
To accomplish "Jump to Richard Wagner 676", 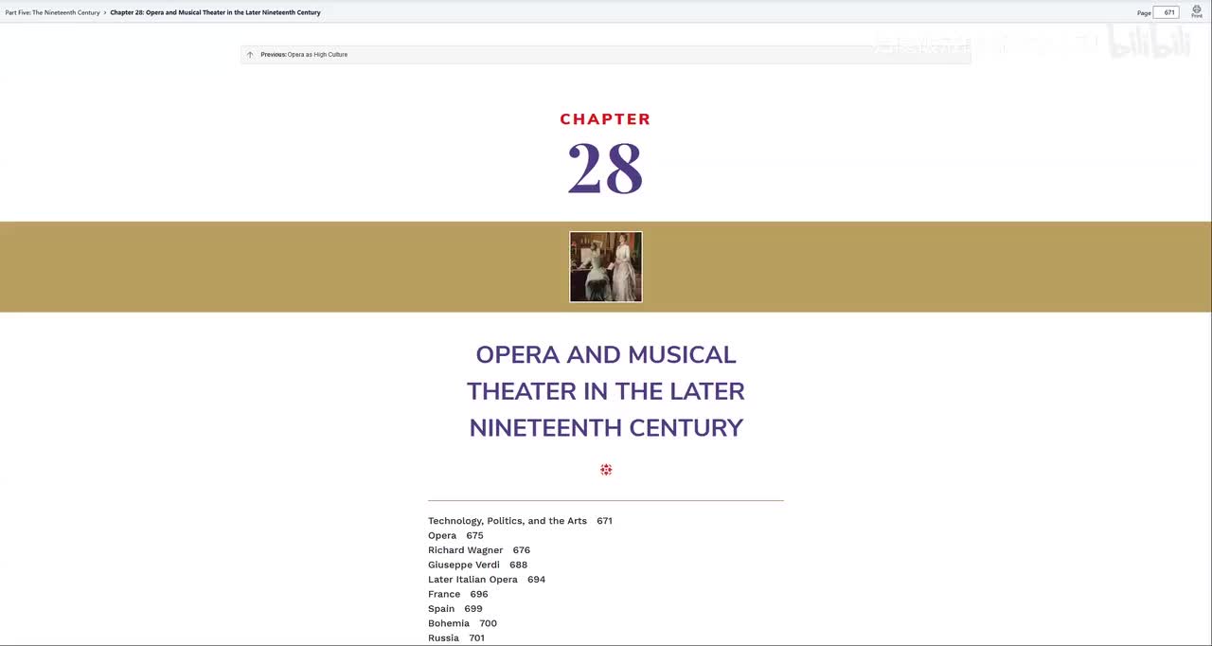I will pos(479,550).
